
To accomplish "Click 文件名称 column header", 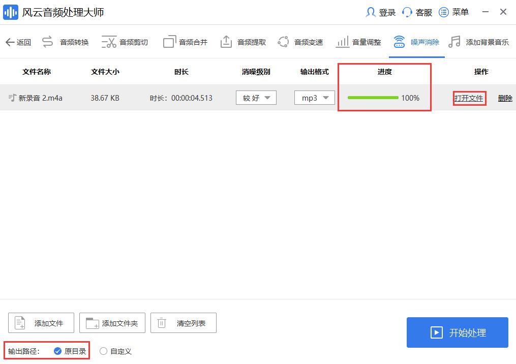I will pyautogui.click(x=37, y=72).
